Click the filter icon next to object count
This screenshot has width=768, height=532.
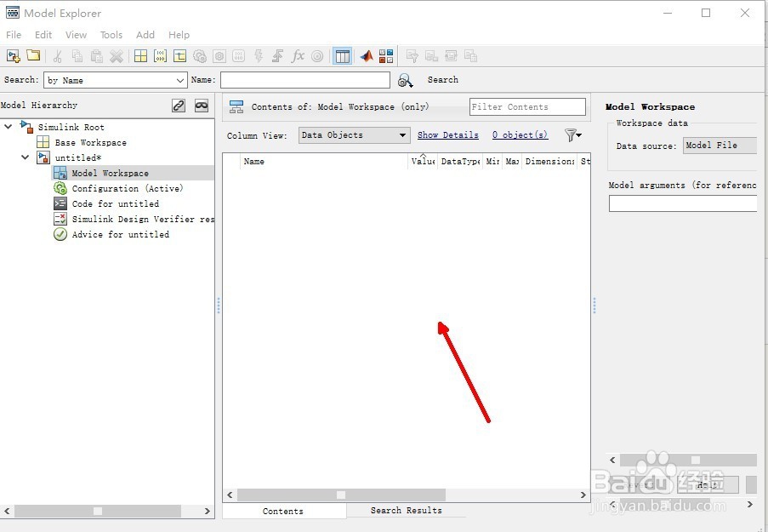570,134
